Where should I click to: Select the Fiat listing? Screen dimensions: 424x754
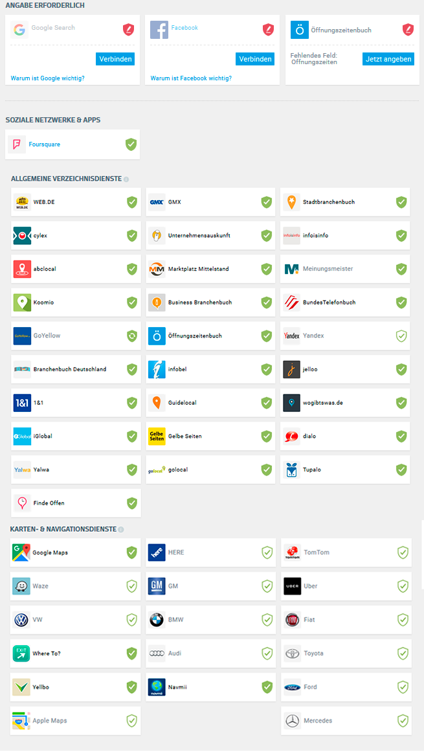(346, 620)
